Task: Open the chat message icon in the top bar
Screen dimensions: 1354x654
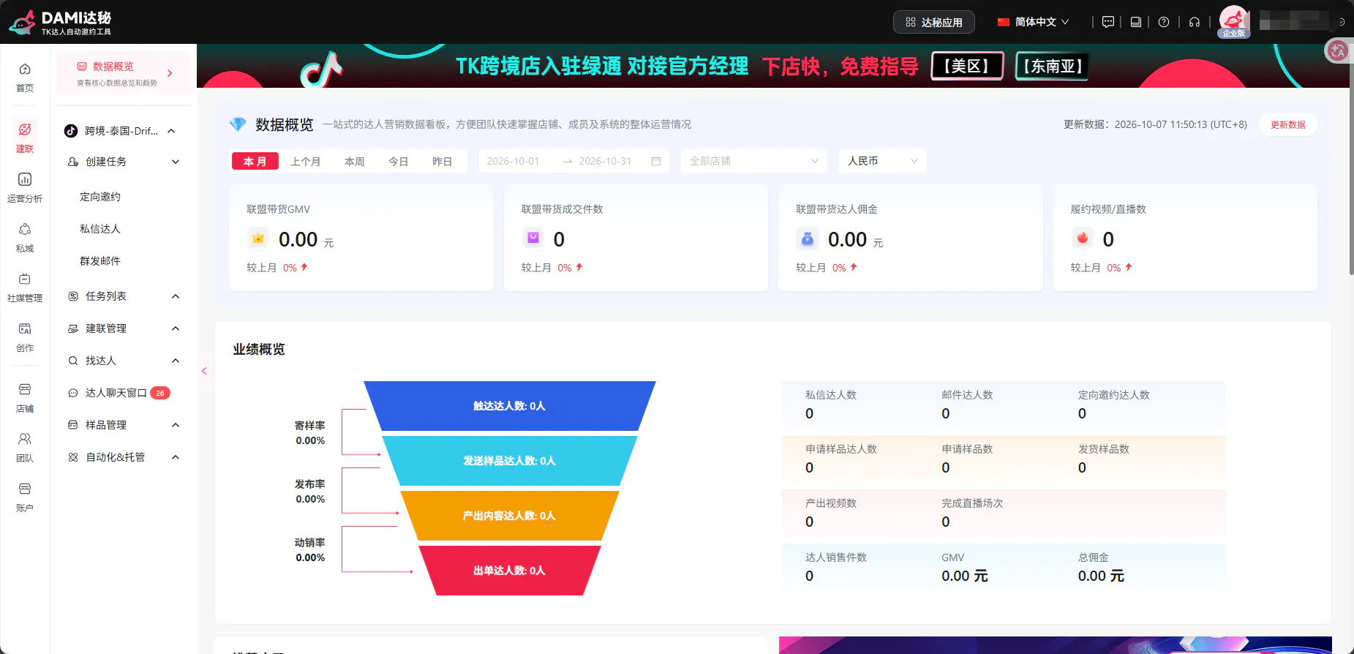Action: click(1108, 22)
